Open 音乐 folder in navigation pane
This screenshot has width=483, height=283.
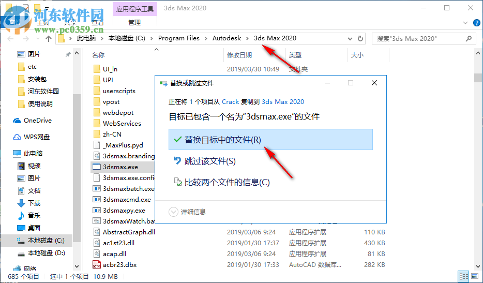pyautogui.click(x=29, y=216)
